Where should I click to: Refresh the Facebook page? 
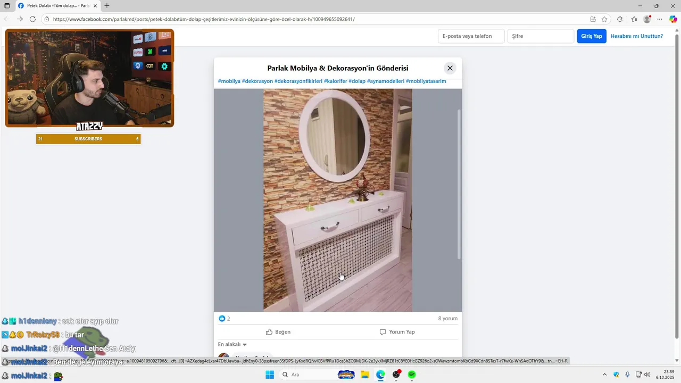tap(32, 19)
